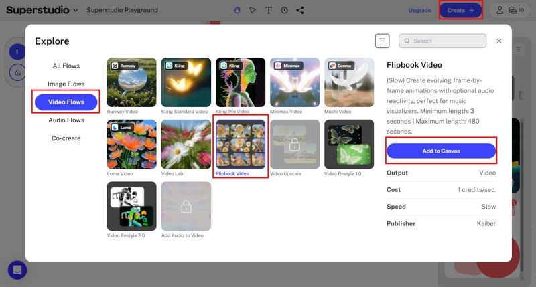
Task: Click the Create plus button
Action: pyautogui.click(x=460, y=10)
